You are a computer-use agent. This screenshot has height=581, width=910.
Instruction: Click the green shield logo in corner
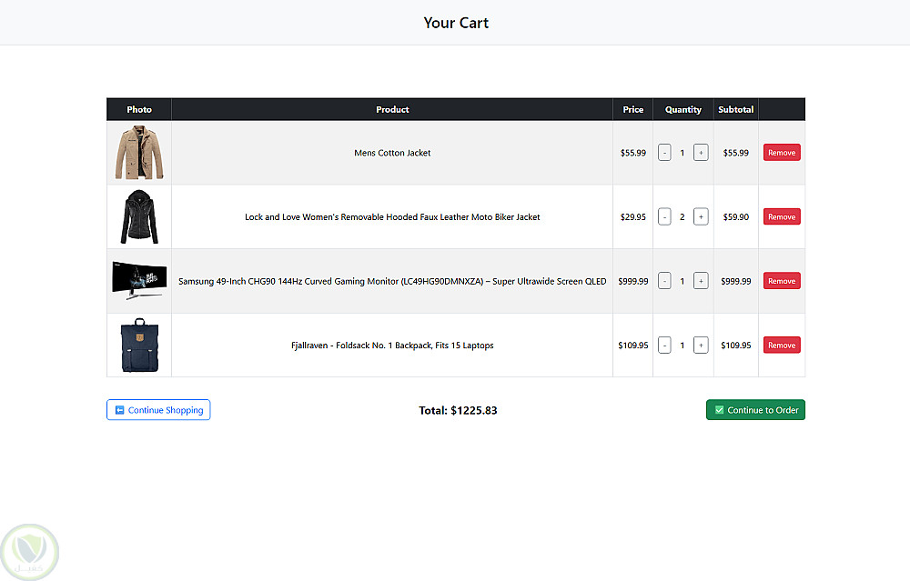(x=30, y=550)
